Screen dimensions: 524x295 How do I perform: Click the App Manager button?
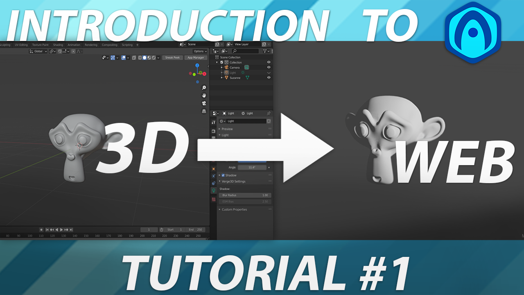tap(196, 58)
